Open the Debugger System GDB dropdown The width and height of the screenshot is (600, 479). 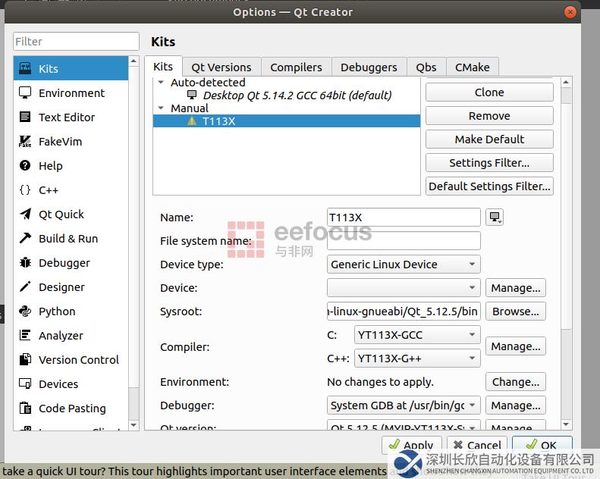404,405
